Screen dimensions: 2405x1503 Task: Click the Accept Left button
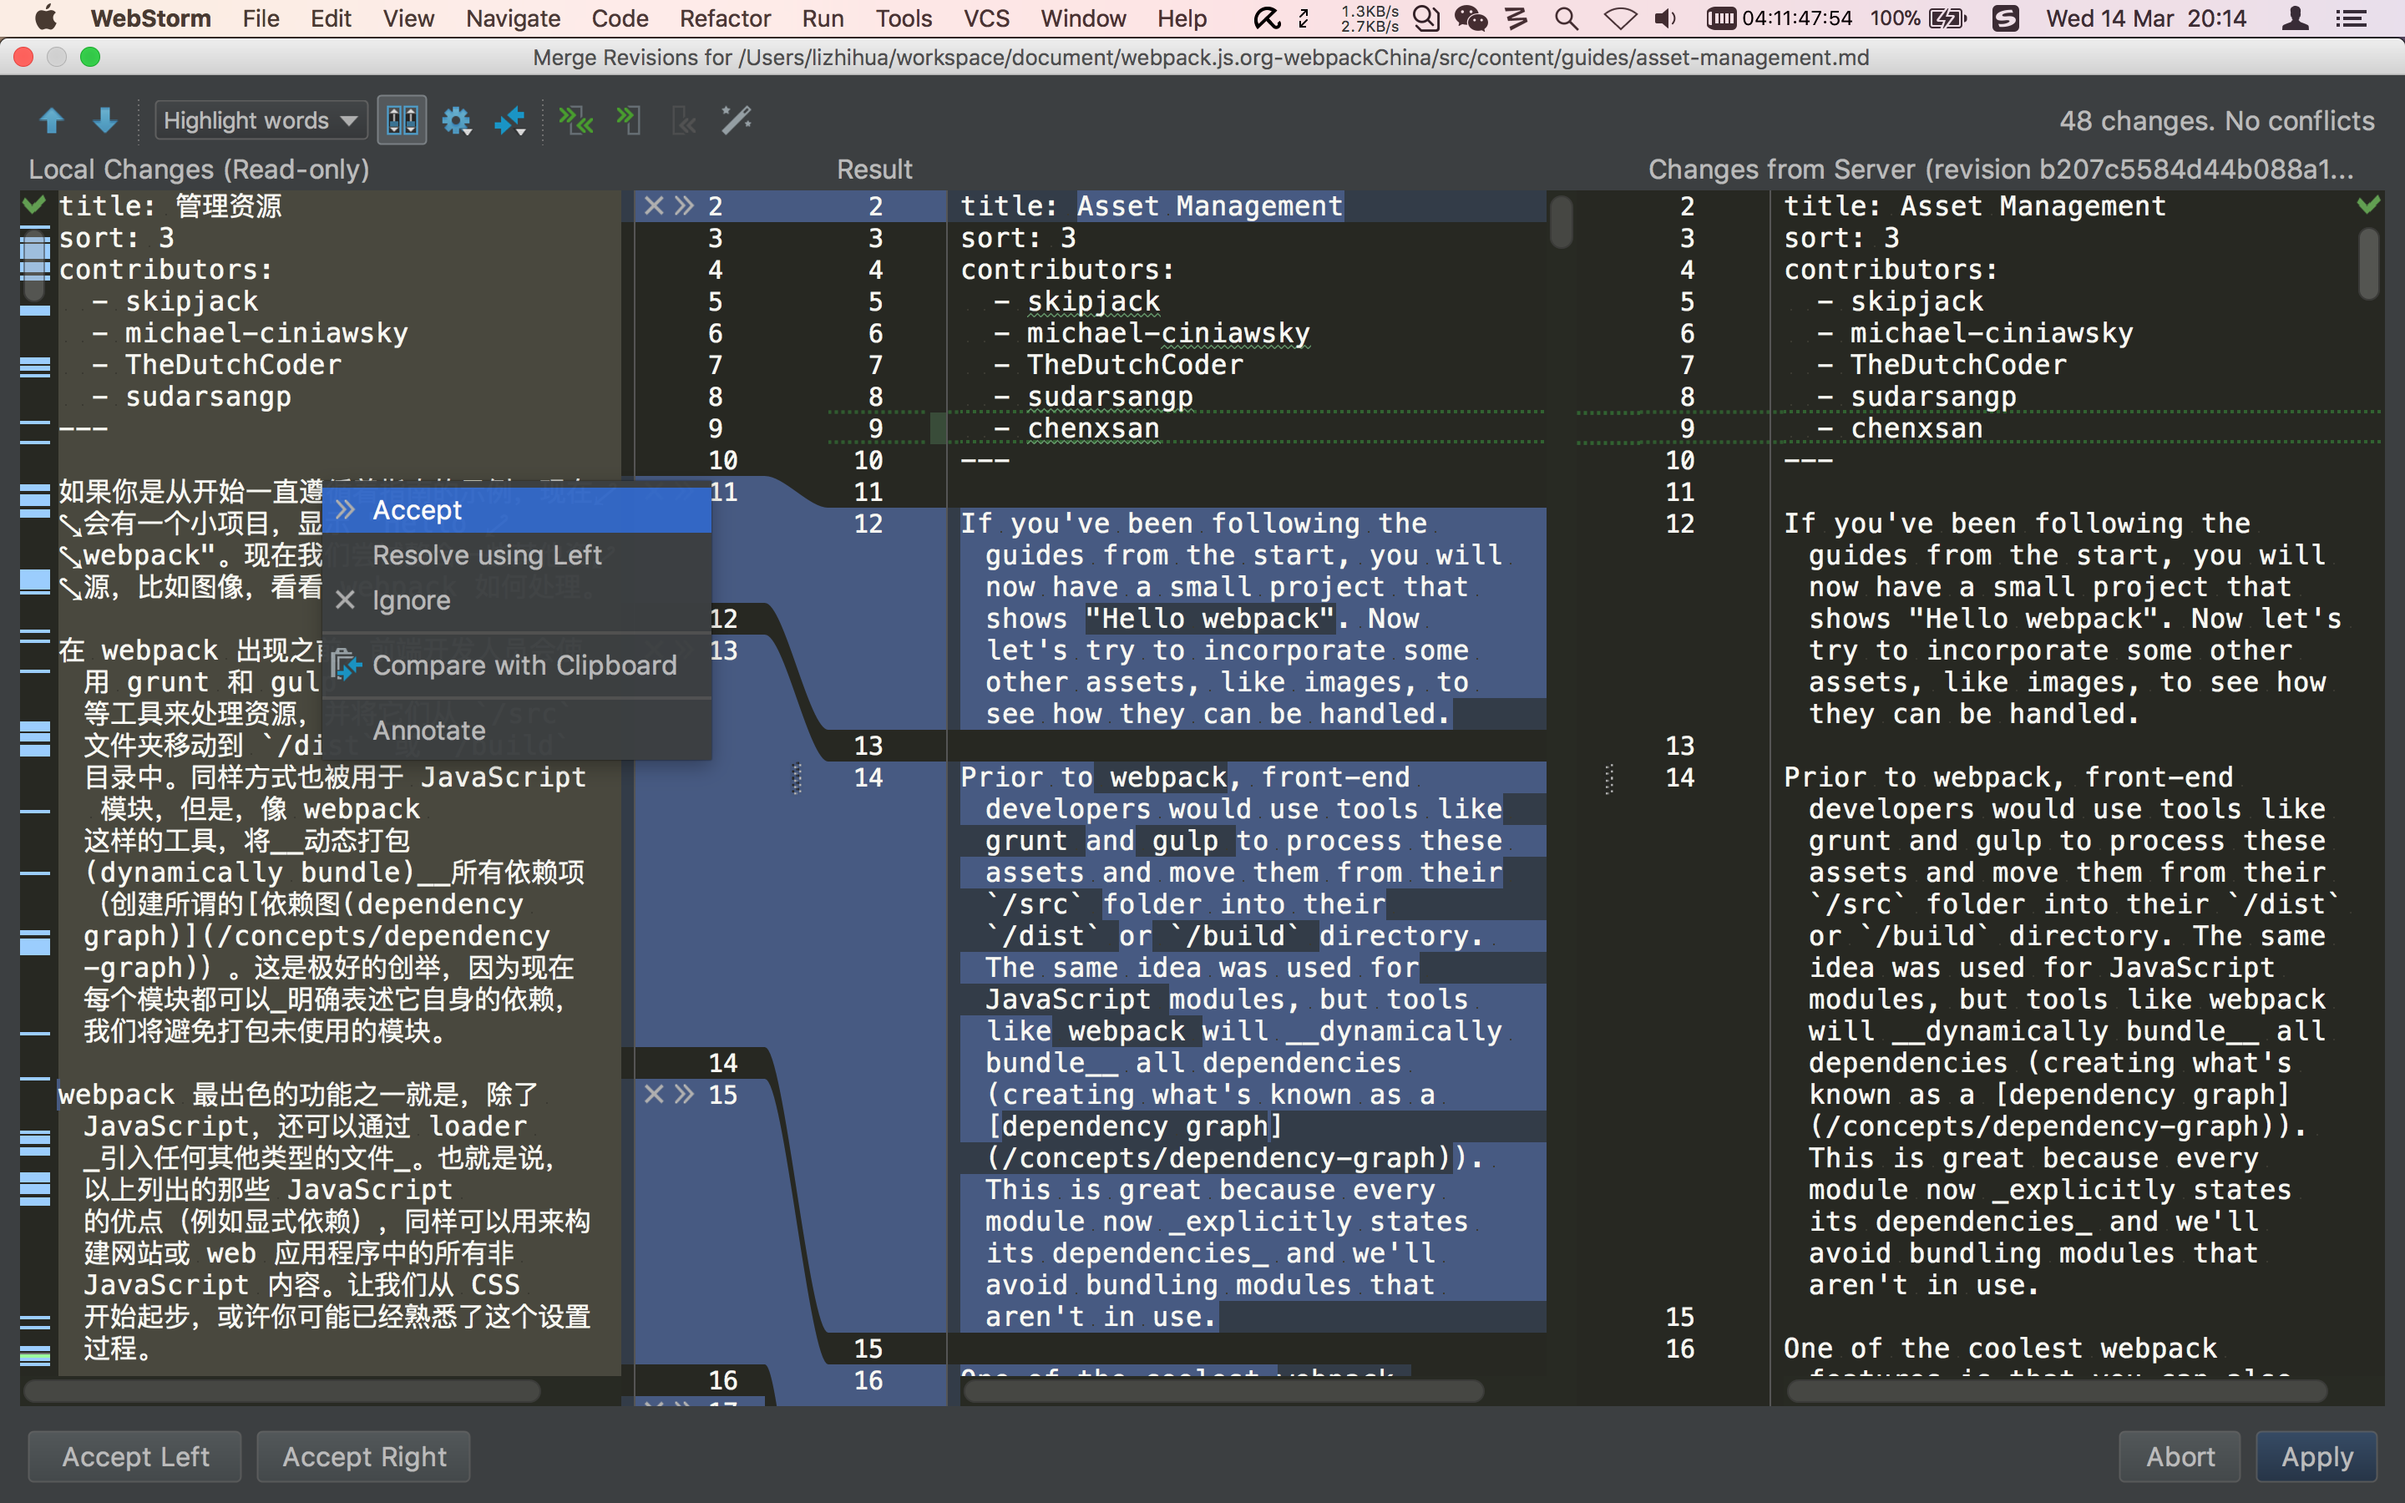pos(135,1456)
